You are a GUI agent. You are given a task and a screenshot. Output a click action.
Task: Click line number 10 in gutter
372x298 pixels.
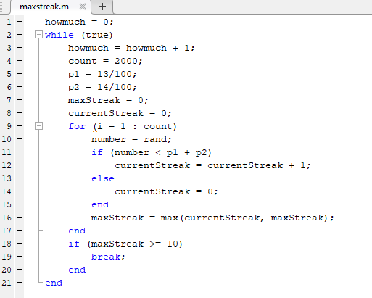coord(7,139)
